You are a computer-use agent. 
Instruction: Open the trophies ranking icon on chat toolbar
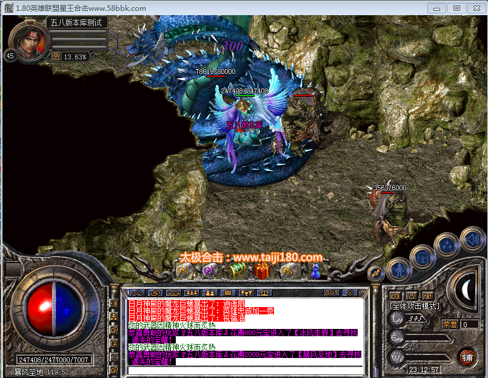point(246,293)
